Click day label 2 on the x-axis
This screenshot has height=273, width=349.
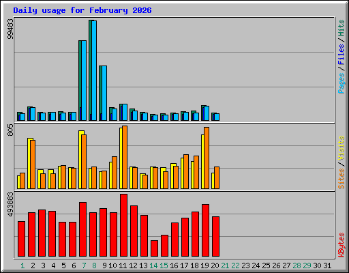pyautogui.click(x=33, y=265)
